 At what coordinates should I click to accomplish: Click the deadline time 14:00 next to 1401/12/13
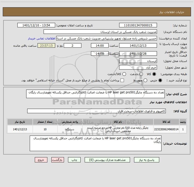pos(100,45)
